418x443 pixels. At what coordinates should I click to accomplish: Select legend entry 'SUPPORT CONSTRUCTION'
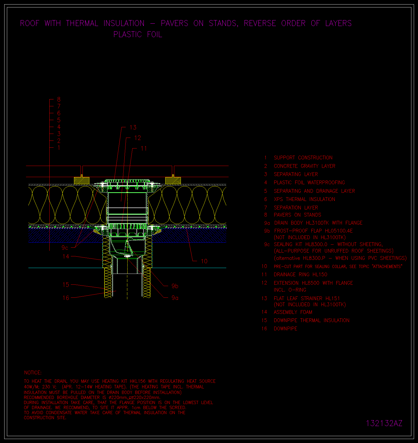coord(303,158)
